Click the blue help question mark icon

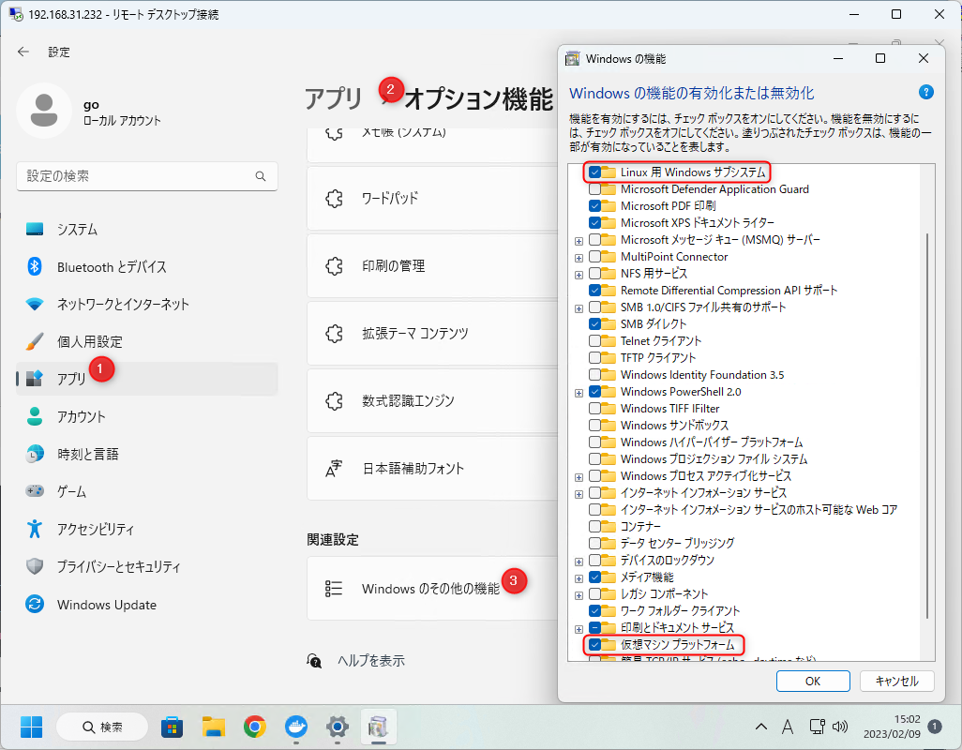(x=925, y=92)
